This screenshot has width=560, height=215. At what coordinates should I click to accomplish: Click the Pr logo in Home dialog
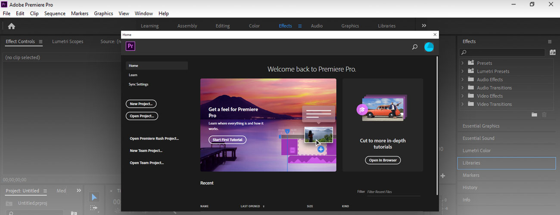click(131, 46)
